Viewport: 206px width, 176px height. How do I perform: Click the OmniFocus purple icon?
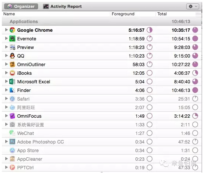(x=12, y=116)
